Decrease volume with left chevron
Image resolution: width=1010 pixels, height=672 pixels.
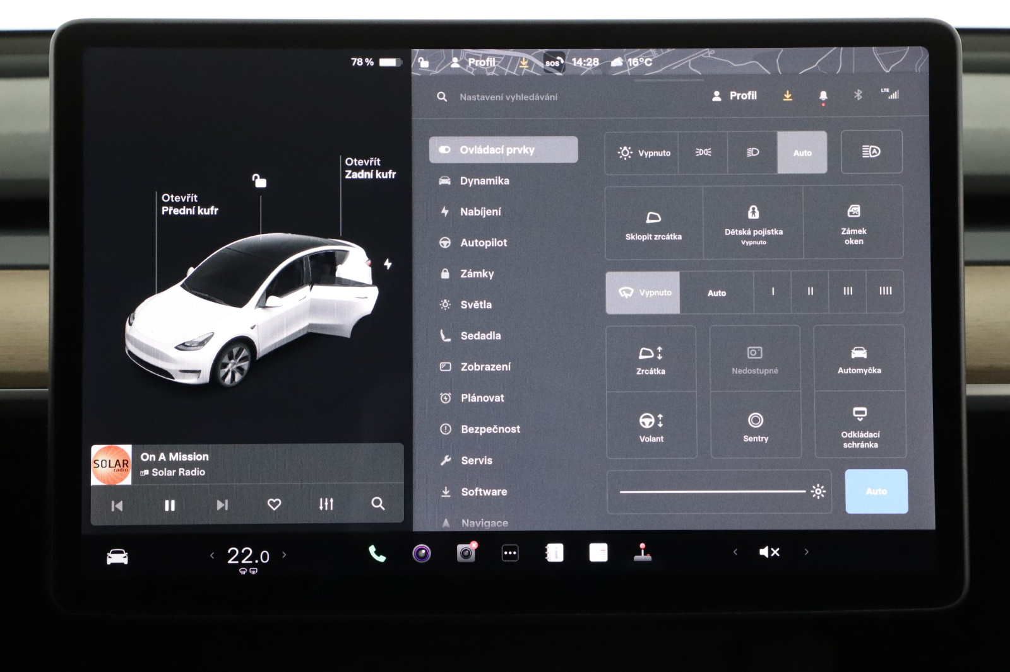(x=735, y=552)
